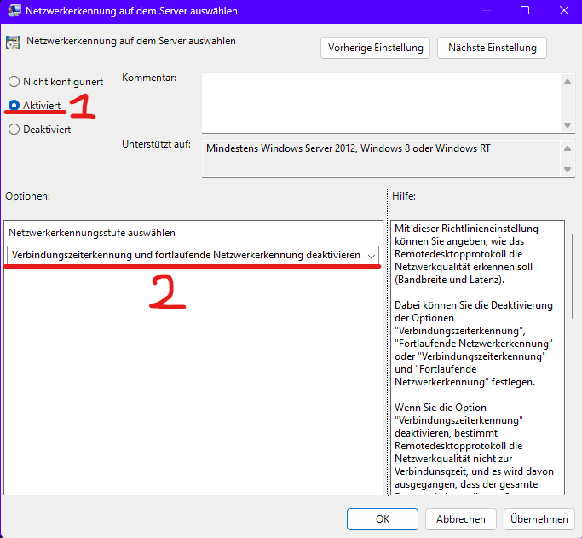The height and width of the screenshot is (538, 582).
Task: Close the dialog with the X button
Action: click(562, 11)
